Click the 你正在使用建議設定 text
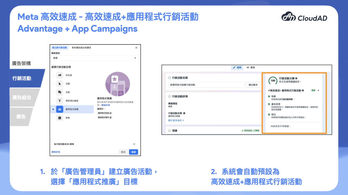This screenshot has width=348, height=195. coord(290,81)
